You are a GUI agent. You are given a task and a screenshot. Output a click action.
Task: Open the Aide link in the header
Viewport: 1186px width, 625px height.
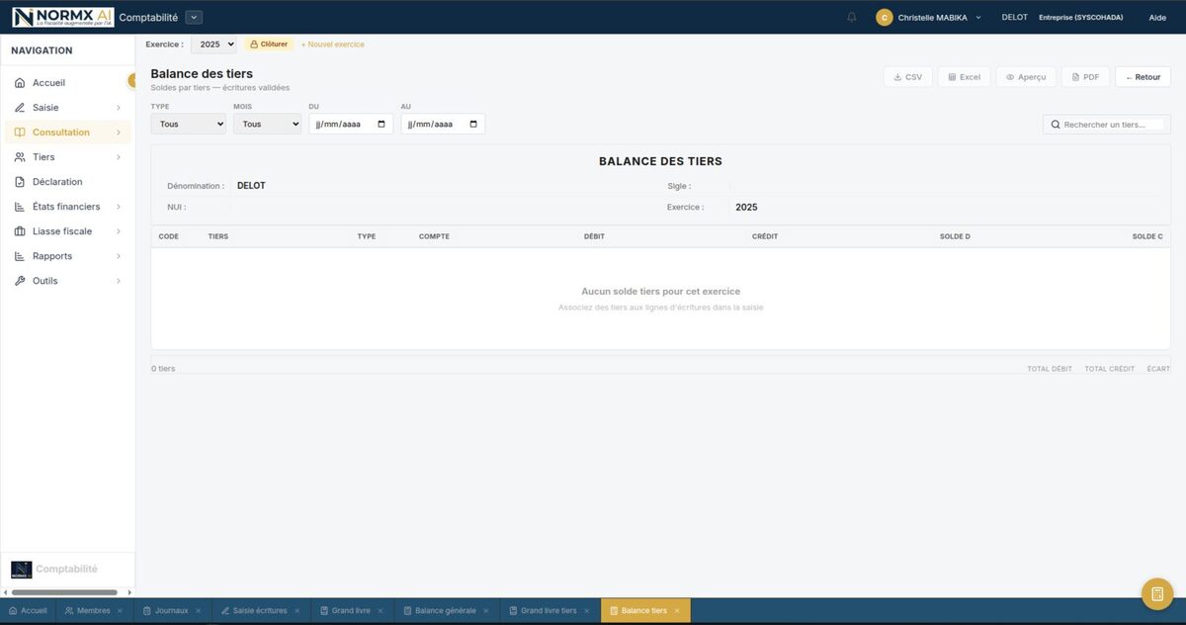point(1157,18)
